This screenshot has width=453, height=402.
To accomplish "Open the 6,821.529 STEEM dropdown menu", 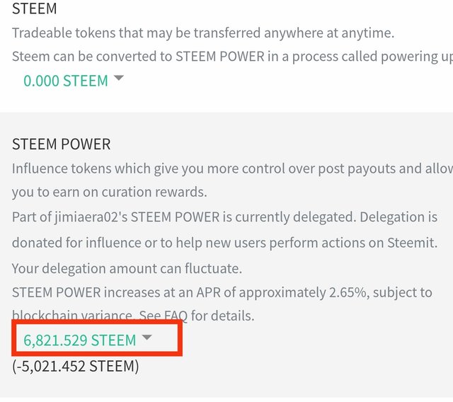I will (79, 340).
